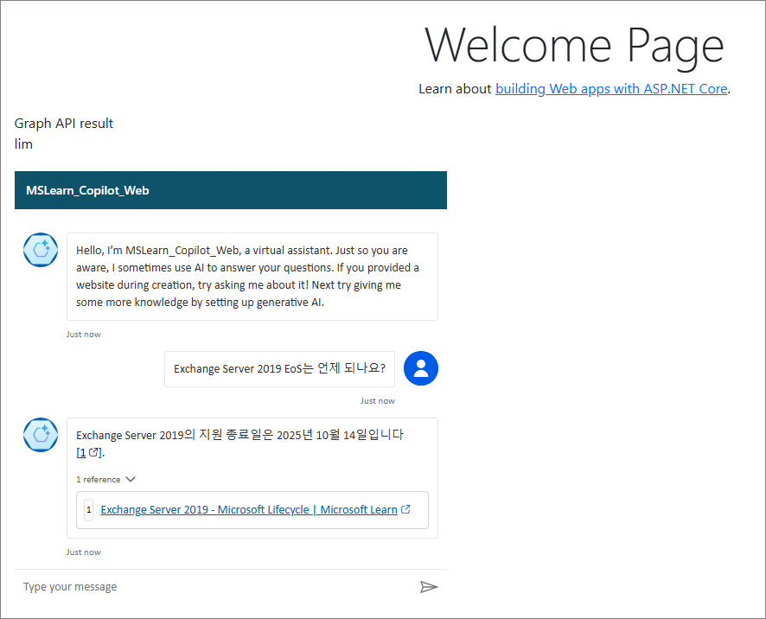Click the 1 reference label text

point(99,480)
